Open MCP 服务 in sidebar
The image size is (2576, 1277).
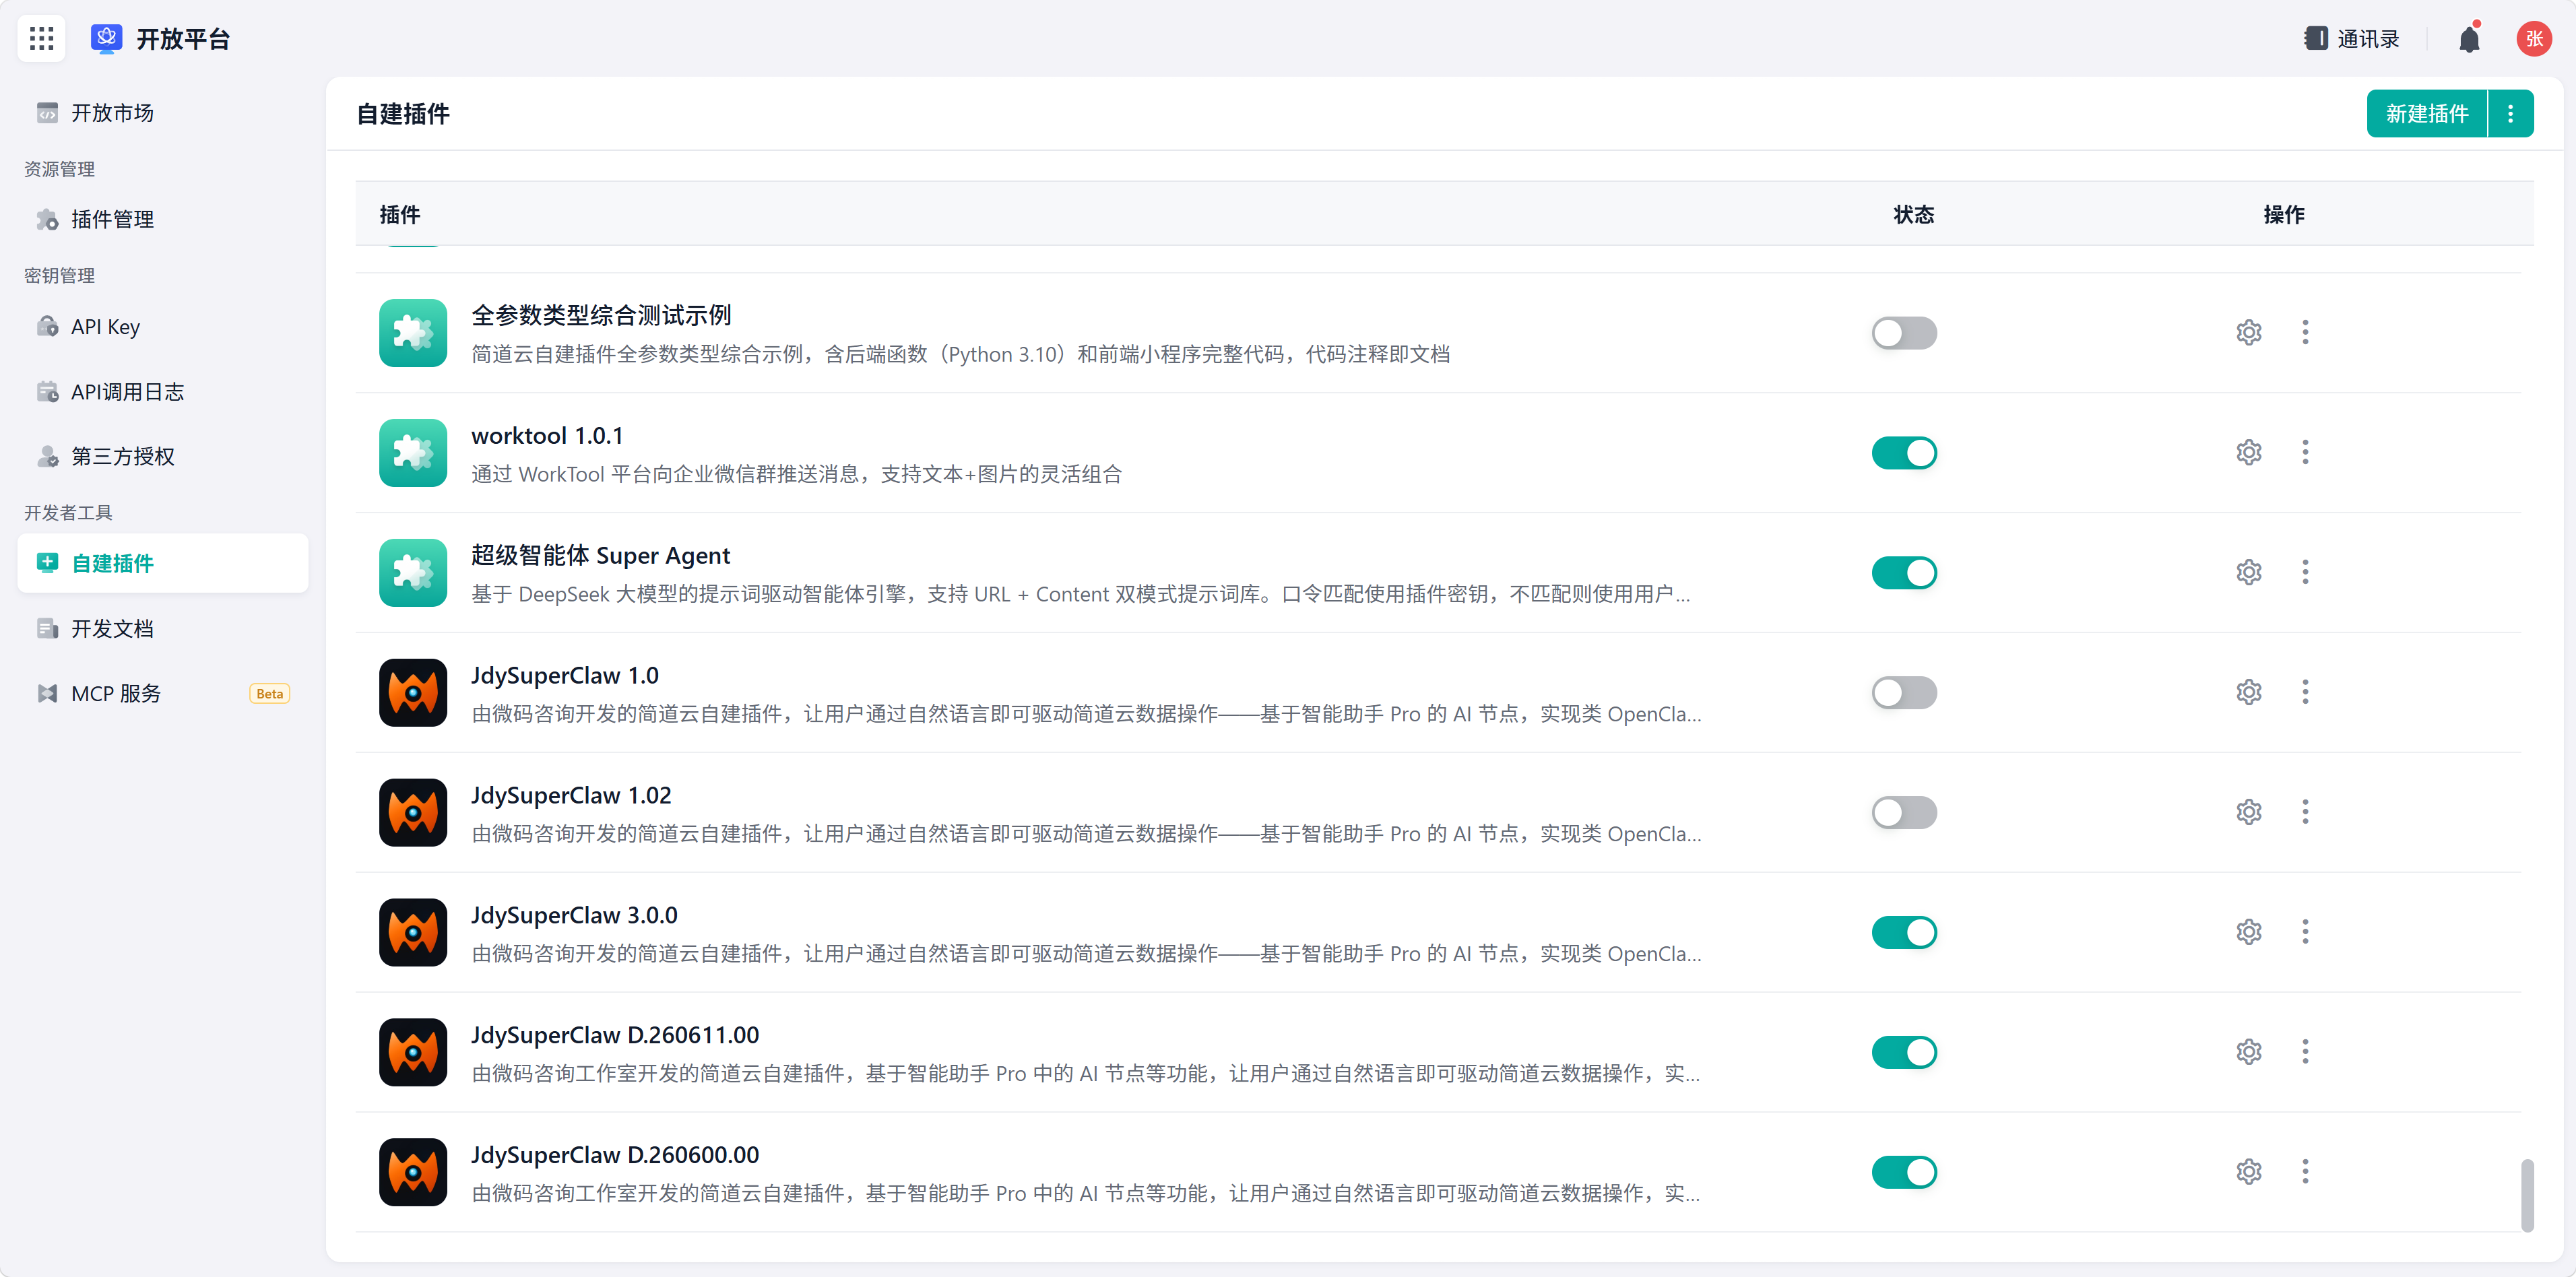(163, 693)
